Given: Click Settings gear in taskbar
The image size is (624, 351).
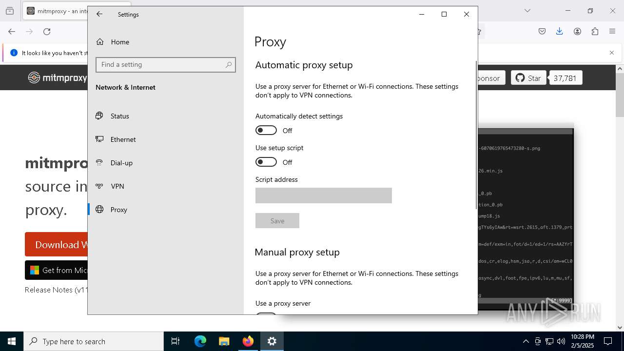Looking at the screenshot, I should (x=272, y=341).
